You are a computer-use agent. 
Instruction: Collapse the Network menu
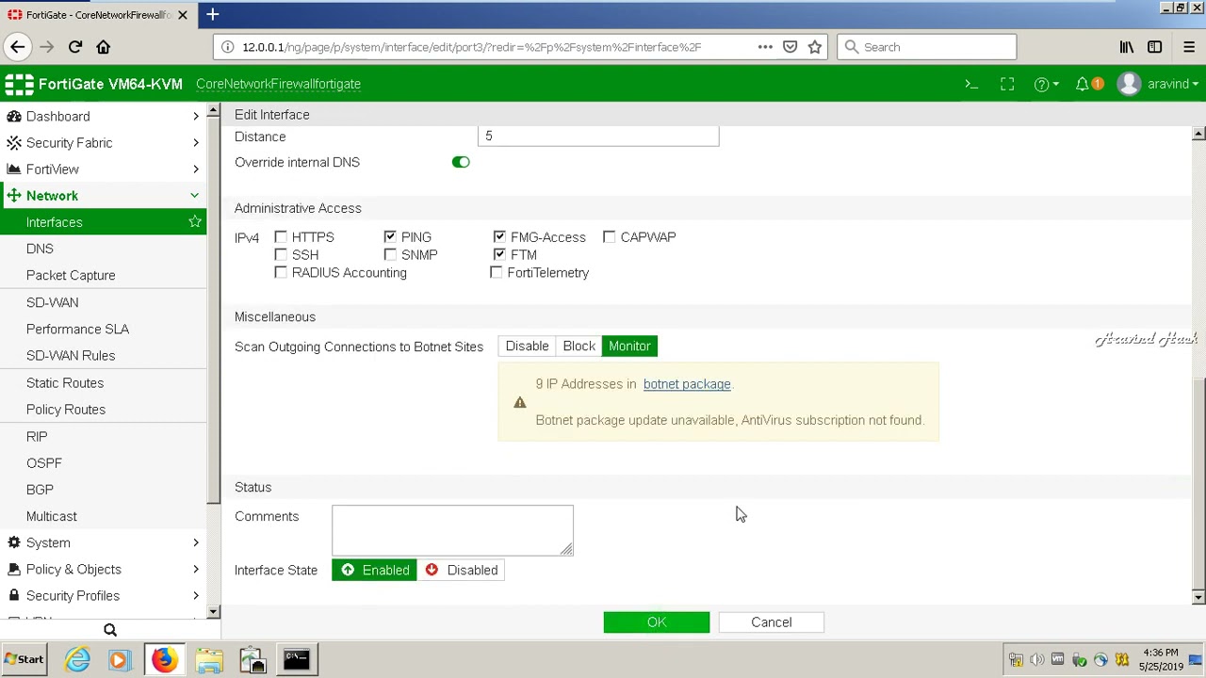(x=104, y=196)
